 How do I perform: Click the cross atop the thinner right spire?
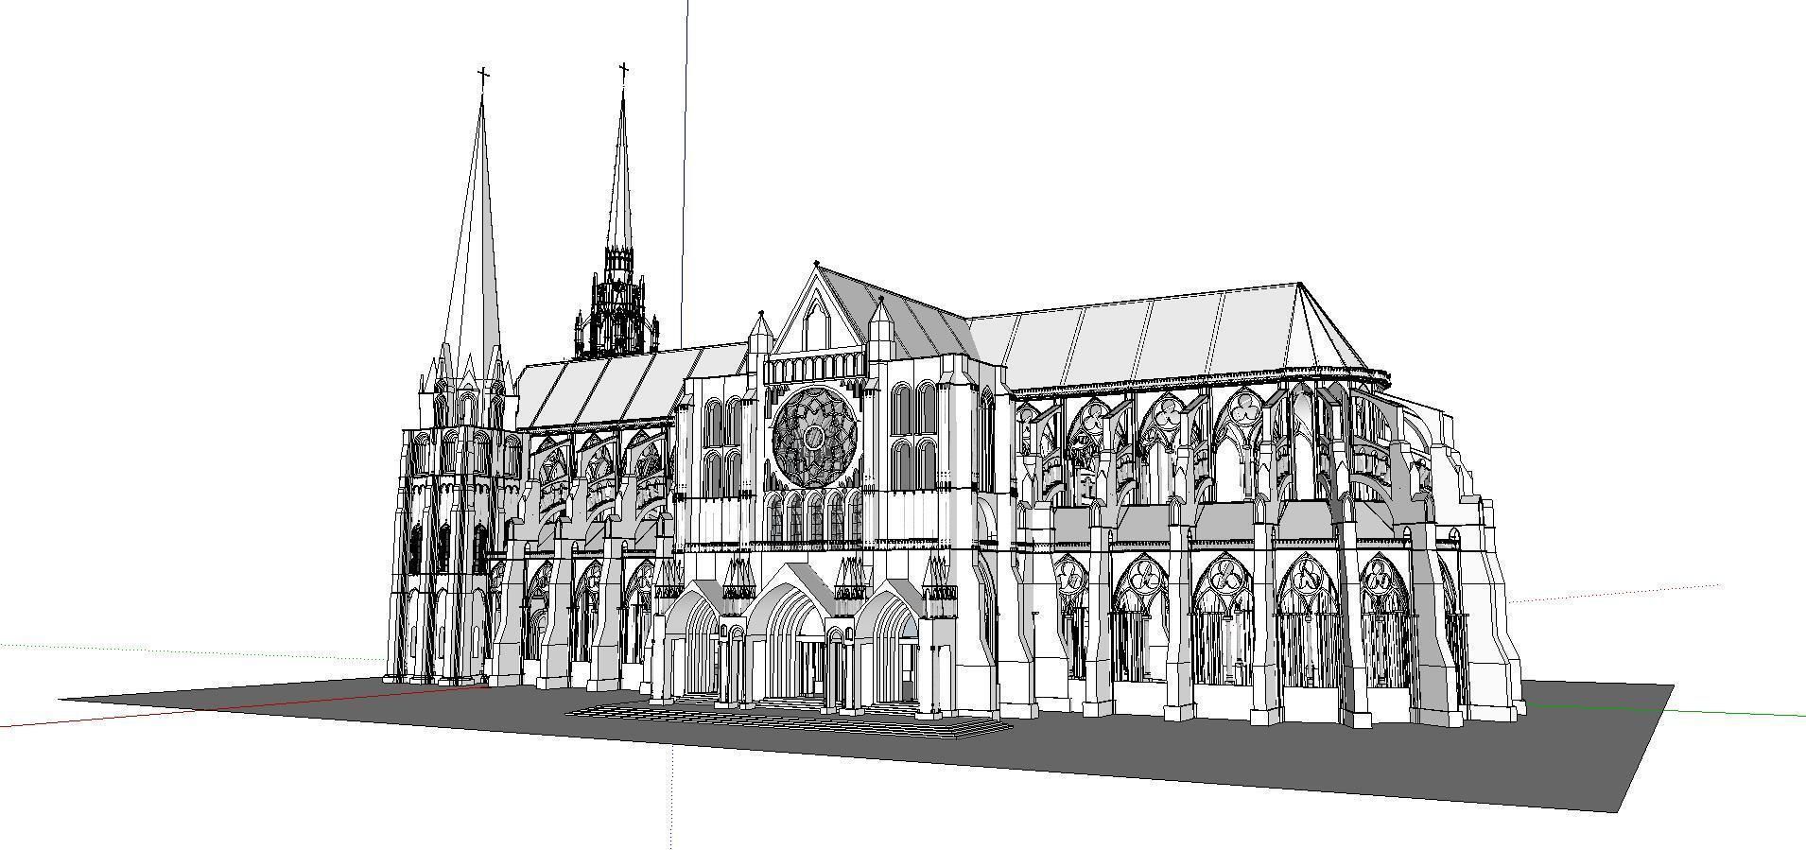click(x=623, y=72)
